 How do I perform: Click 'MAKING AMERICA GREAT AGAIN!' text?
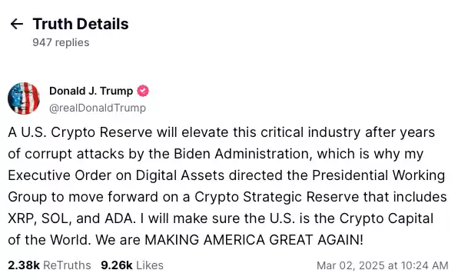[254, 240]
